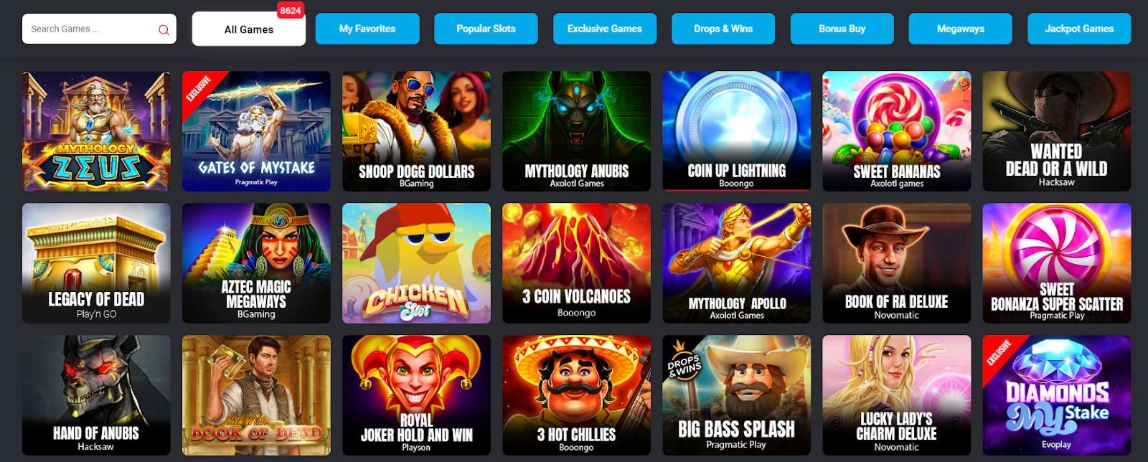Click the Hand of Anubis game

[x=96, y=395]
